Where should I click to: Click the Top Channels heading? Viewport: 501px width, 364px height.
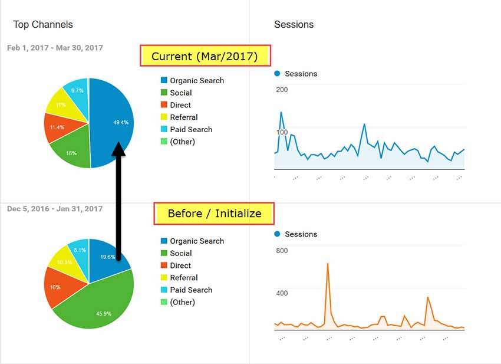coord(43,25)
